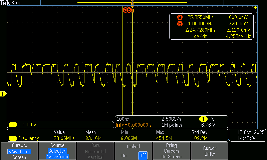Screen dimensions: 267x160
Task: Click the Stop acquisition status label
Action: point(16,3)
